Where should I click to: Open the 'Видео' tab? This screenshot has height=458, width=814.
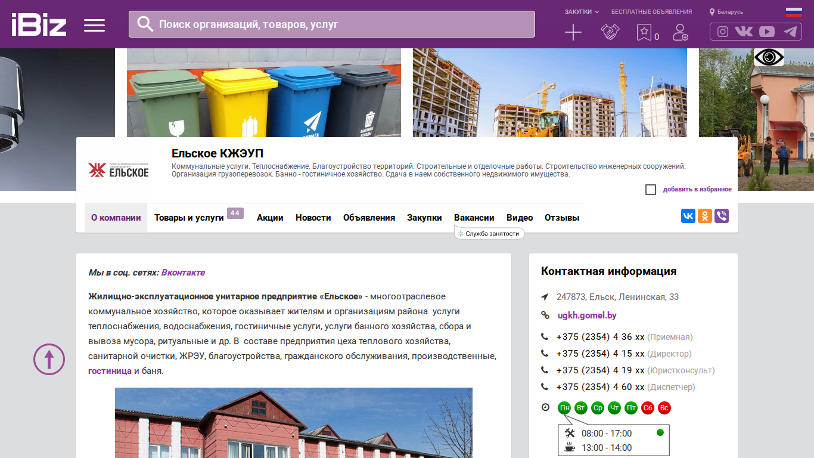point(520,218)
